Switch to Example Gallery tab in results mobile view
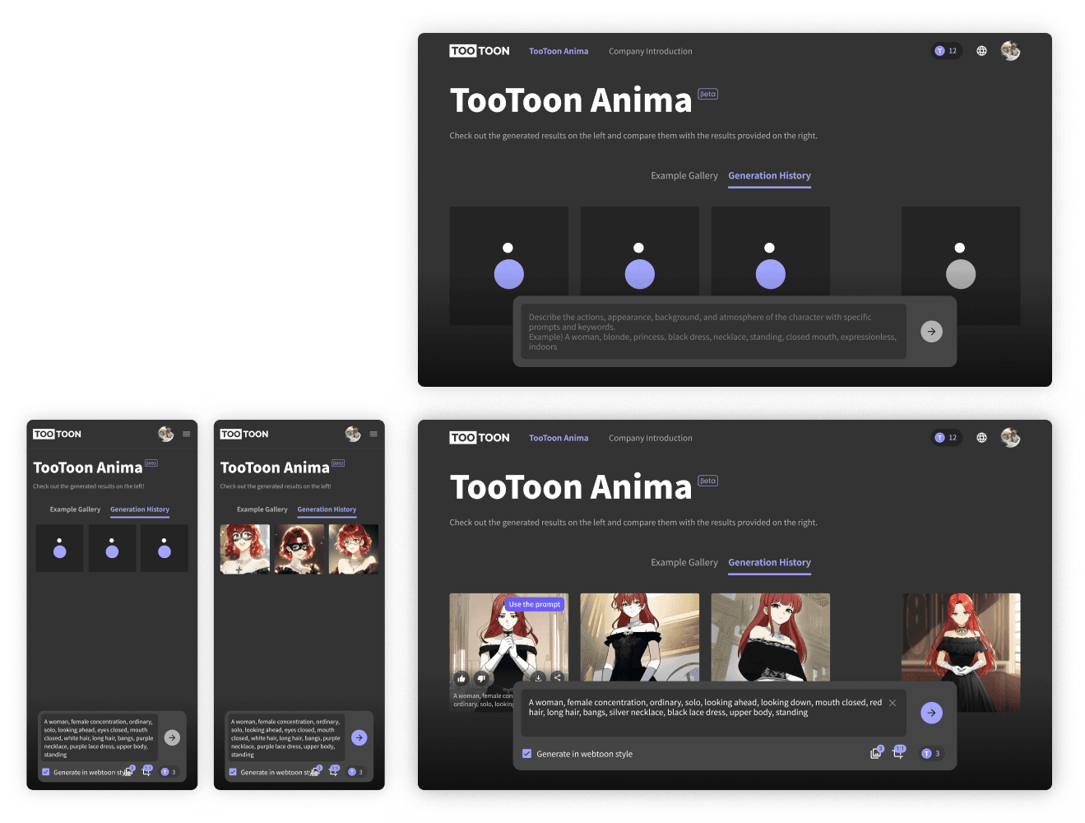 pyautogui.click(x=262, y=509)
